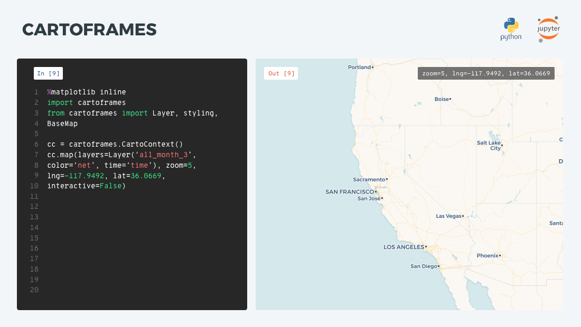Image resolution: width=581 pixels, height=327 pixels.
Task: Click the Las Vegas city marker
Action: point(463,216)
